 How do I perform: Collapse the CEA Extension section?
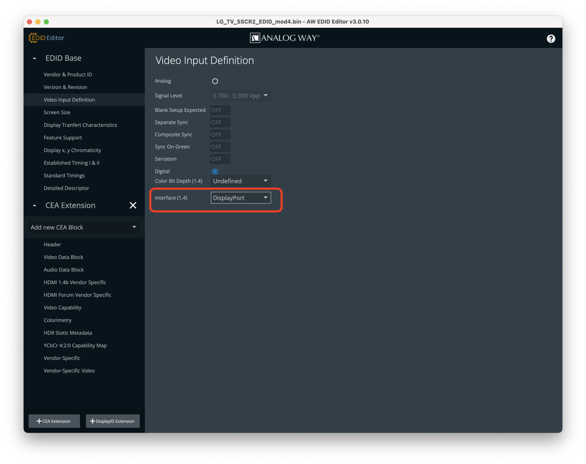coord(35,205)
